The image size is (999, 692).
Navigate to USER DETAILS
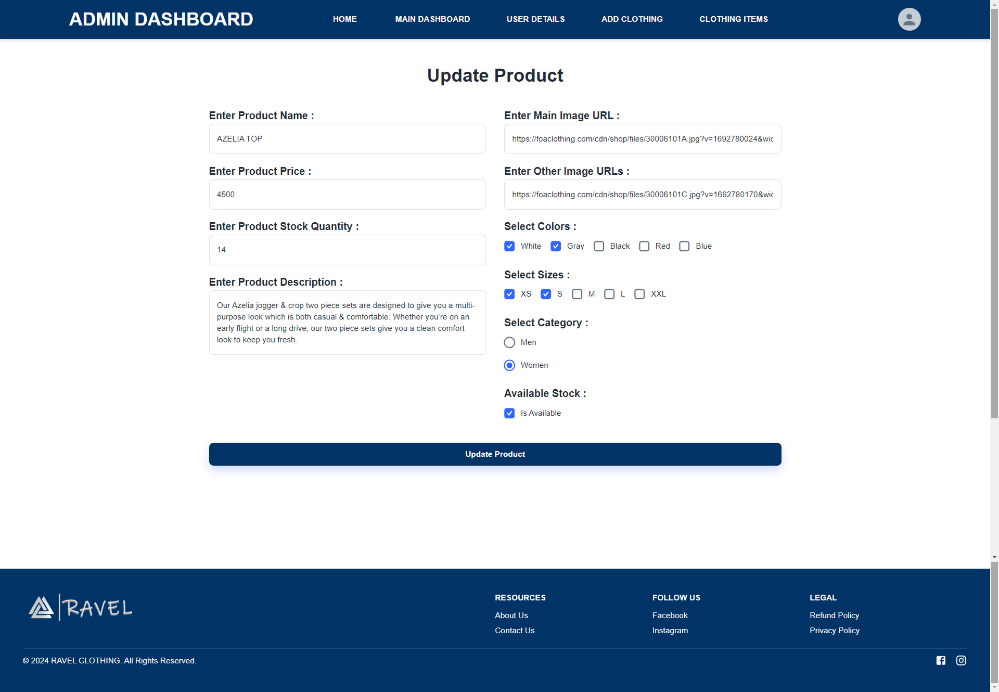(535, 19)
